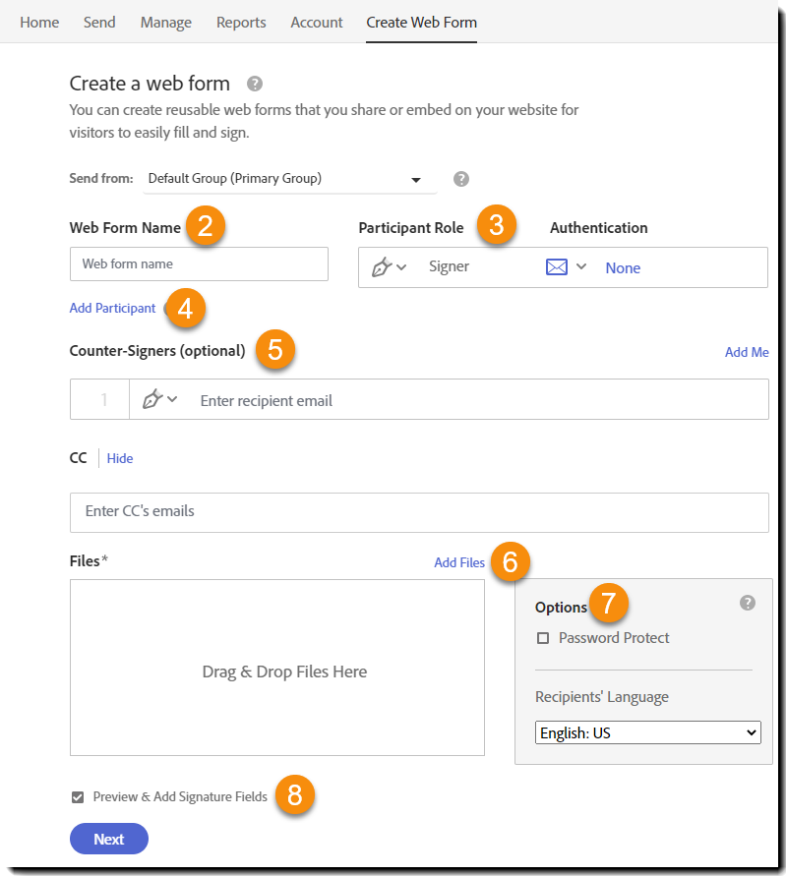Image resolution: width=786 pixels, height=876 pixels.
Task: Go to the Home tab
Action: point(39,22)
